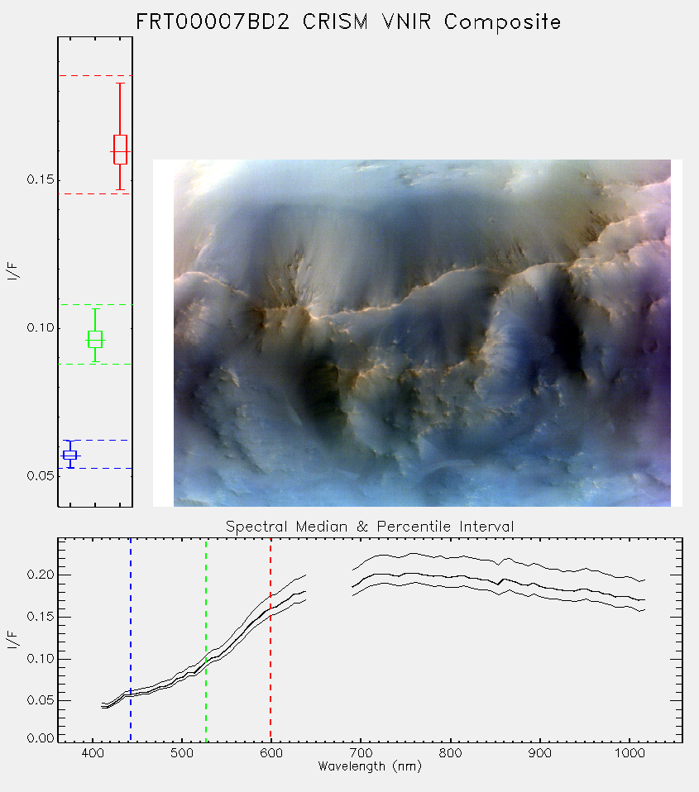Click the upper green dashed percentile line

[x=95, y=304]
